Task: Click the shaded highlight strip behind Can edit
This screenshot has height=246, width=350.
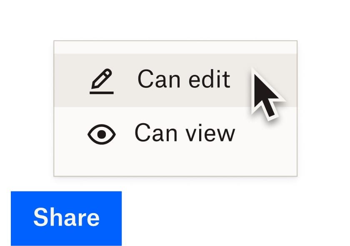Action: point(175,79)
